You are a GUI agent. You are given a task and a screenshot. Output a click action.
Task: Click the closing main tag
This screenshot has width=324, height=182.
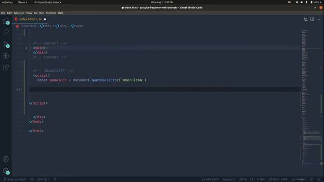40,53
